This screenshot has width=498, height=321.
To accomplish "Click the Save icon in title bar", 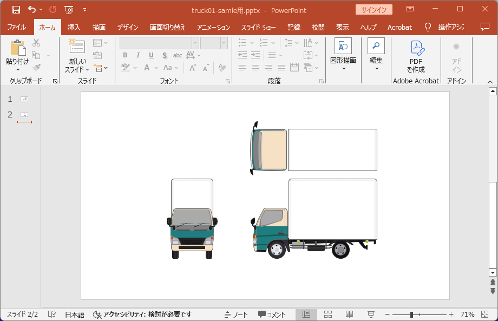I will (16, 10).
